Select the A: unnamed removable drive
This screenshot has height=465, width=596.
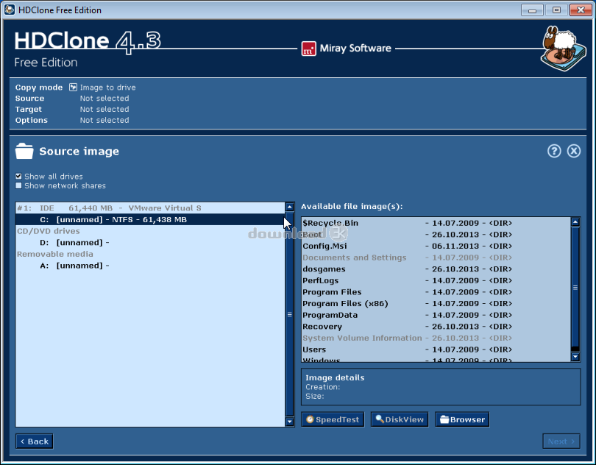(150, 266)
